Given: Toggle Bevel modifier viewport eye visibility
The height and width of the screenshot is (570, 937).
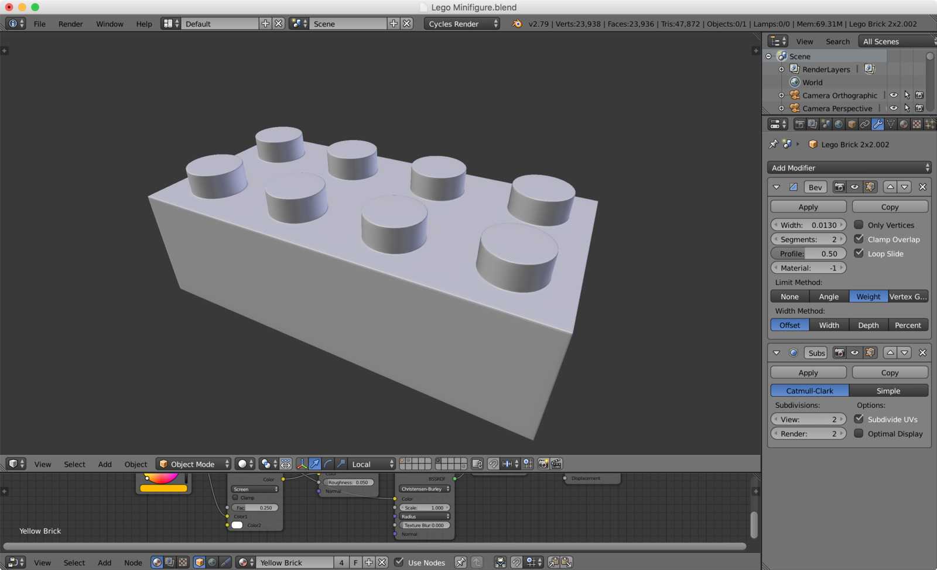Looking at the screenshot, I should [854, 187].
